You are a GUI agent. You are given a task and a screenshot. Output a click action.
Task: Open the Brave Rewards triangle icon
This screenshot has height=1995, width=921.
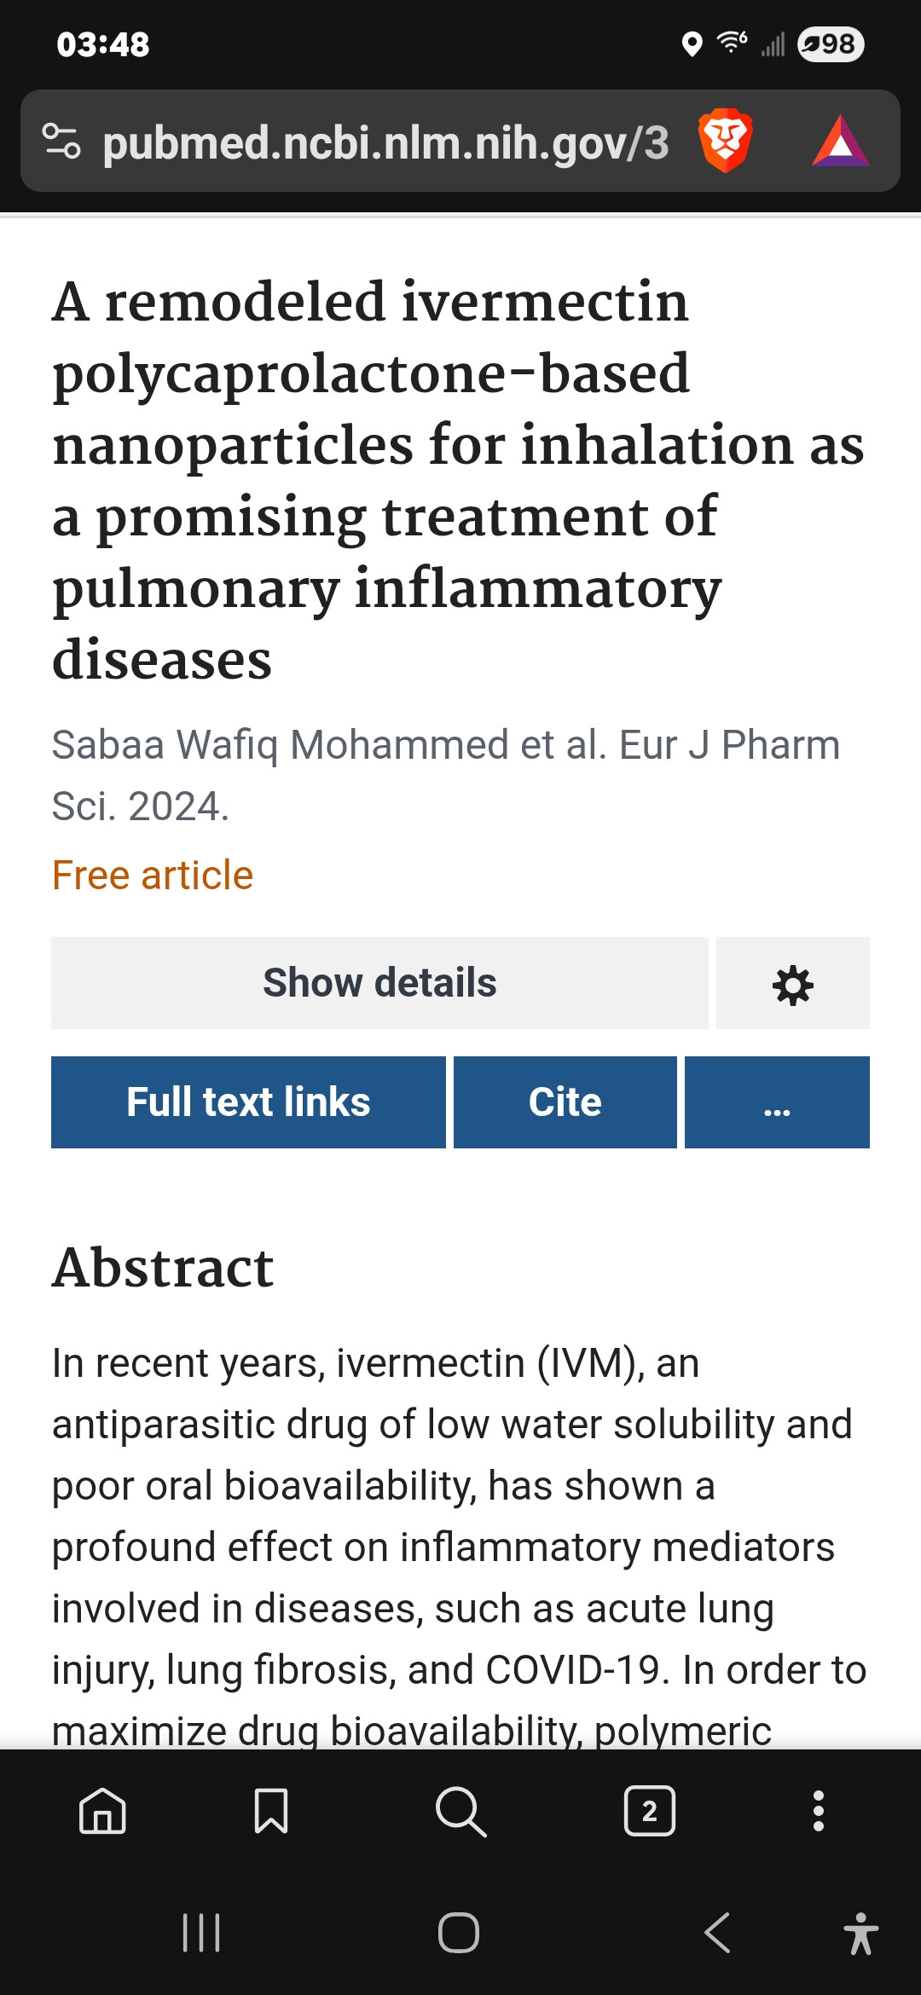[x=840, y=142]
